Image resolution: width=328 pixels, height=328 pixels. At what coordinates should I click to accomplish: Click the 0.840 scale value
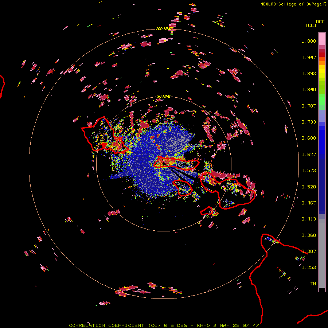309,90
